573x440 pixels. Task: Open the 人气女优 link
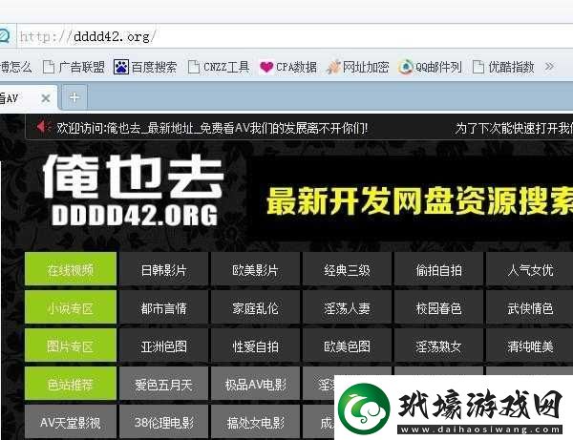tap(530, 270)
